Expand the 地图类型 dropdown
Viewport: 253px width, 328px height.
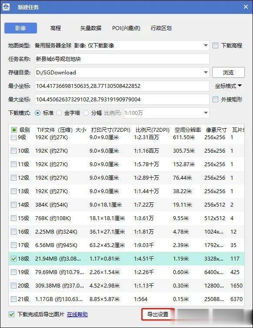[x=206, y=45]
